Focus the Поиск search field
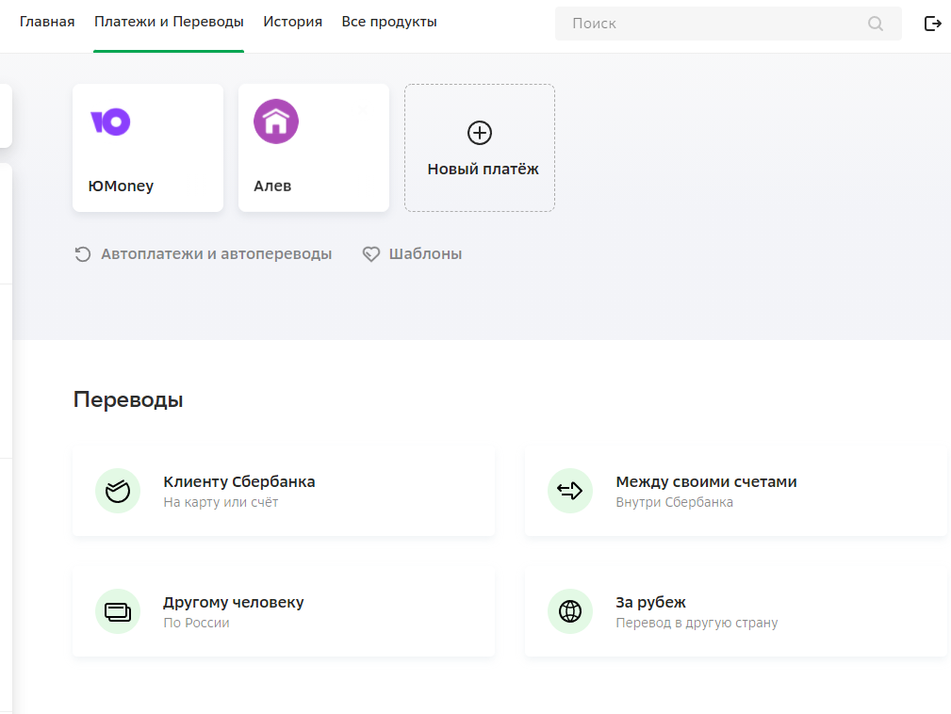 tap(728, 24)
